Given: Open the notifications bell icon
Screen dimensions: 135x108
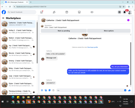Looking at the screenshot, I should (124, 12).
